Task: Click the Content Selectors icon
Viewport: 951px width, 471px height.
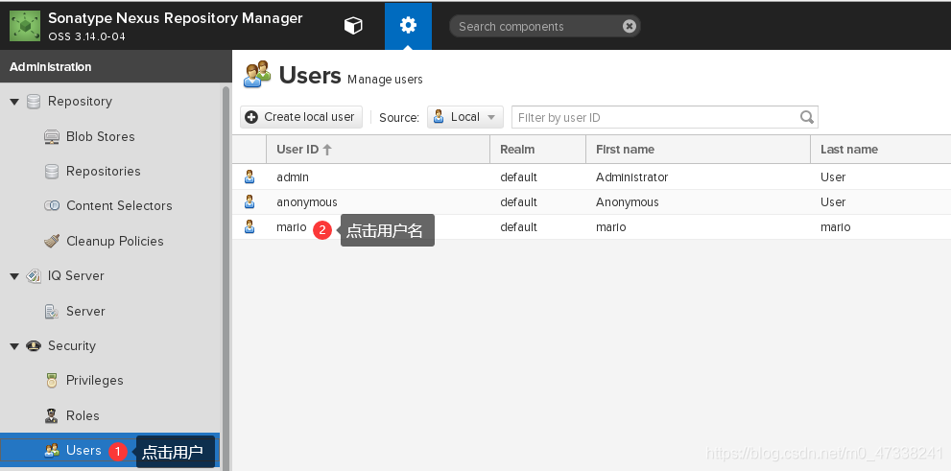Action: (x=52, y=206)
